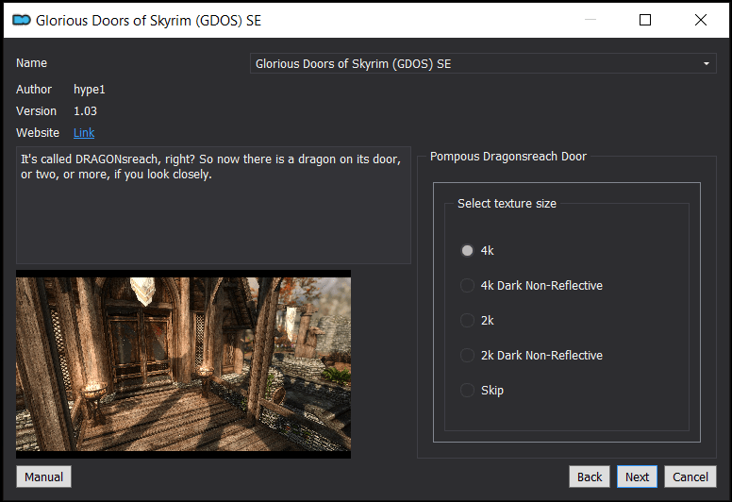Open the Name dropdown list
Screen dimensions: 732x502
[x=483, y=63]
